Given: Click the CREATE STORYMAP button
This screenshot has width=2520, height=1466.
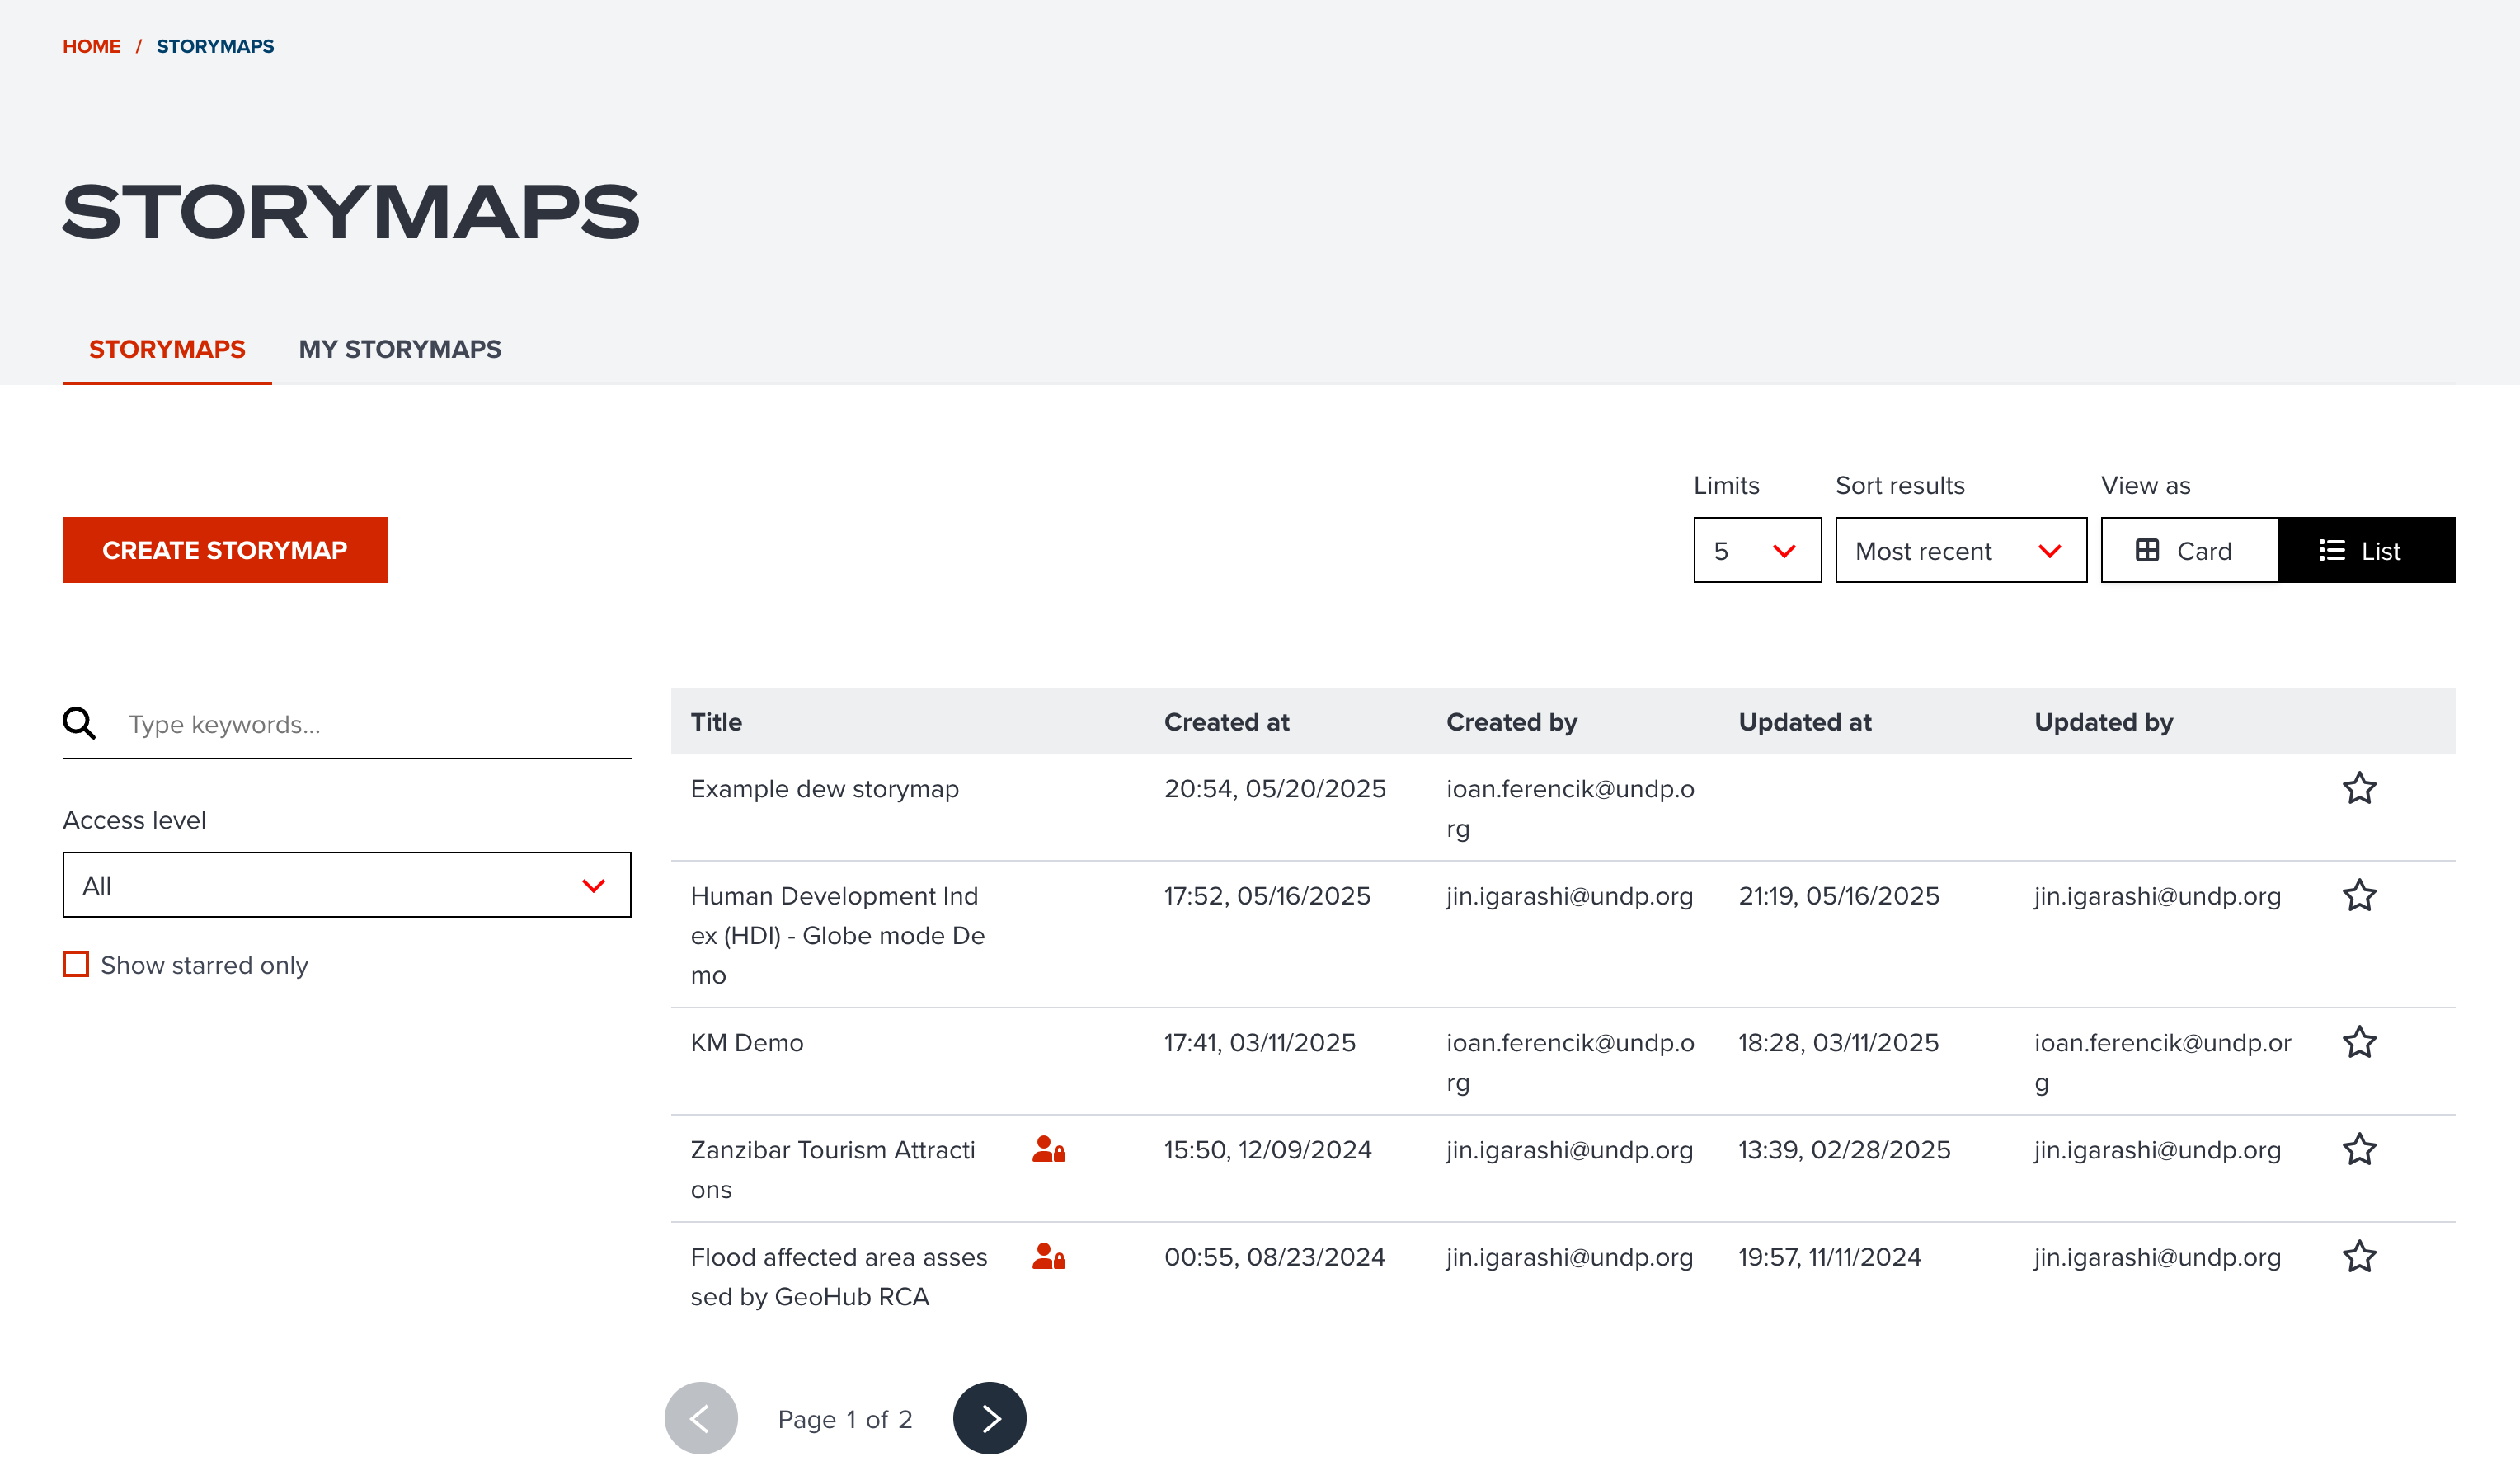Looking at the screenshot, I should point(224,549).
